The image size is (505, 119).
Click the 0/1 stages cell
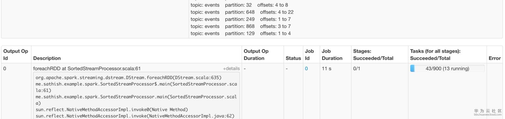357,69
